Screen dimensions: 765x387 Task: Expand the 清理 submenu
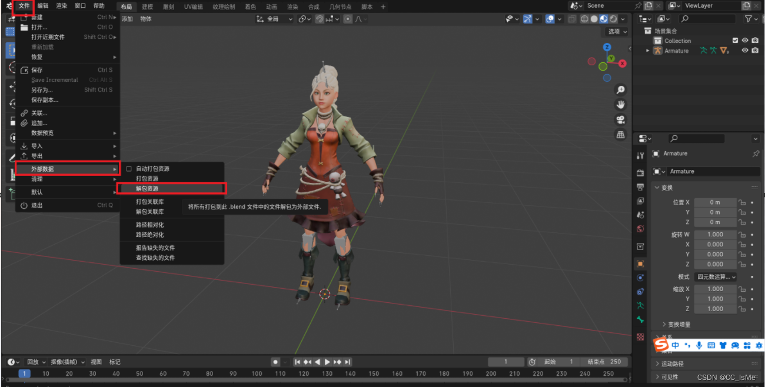68,179
